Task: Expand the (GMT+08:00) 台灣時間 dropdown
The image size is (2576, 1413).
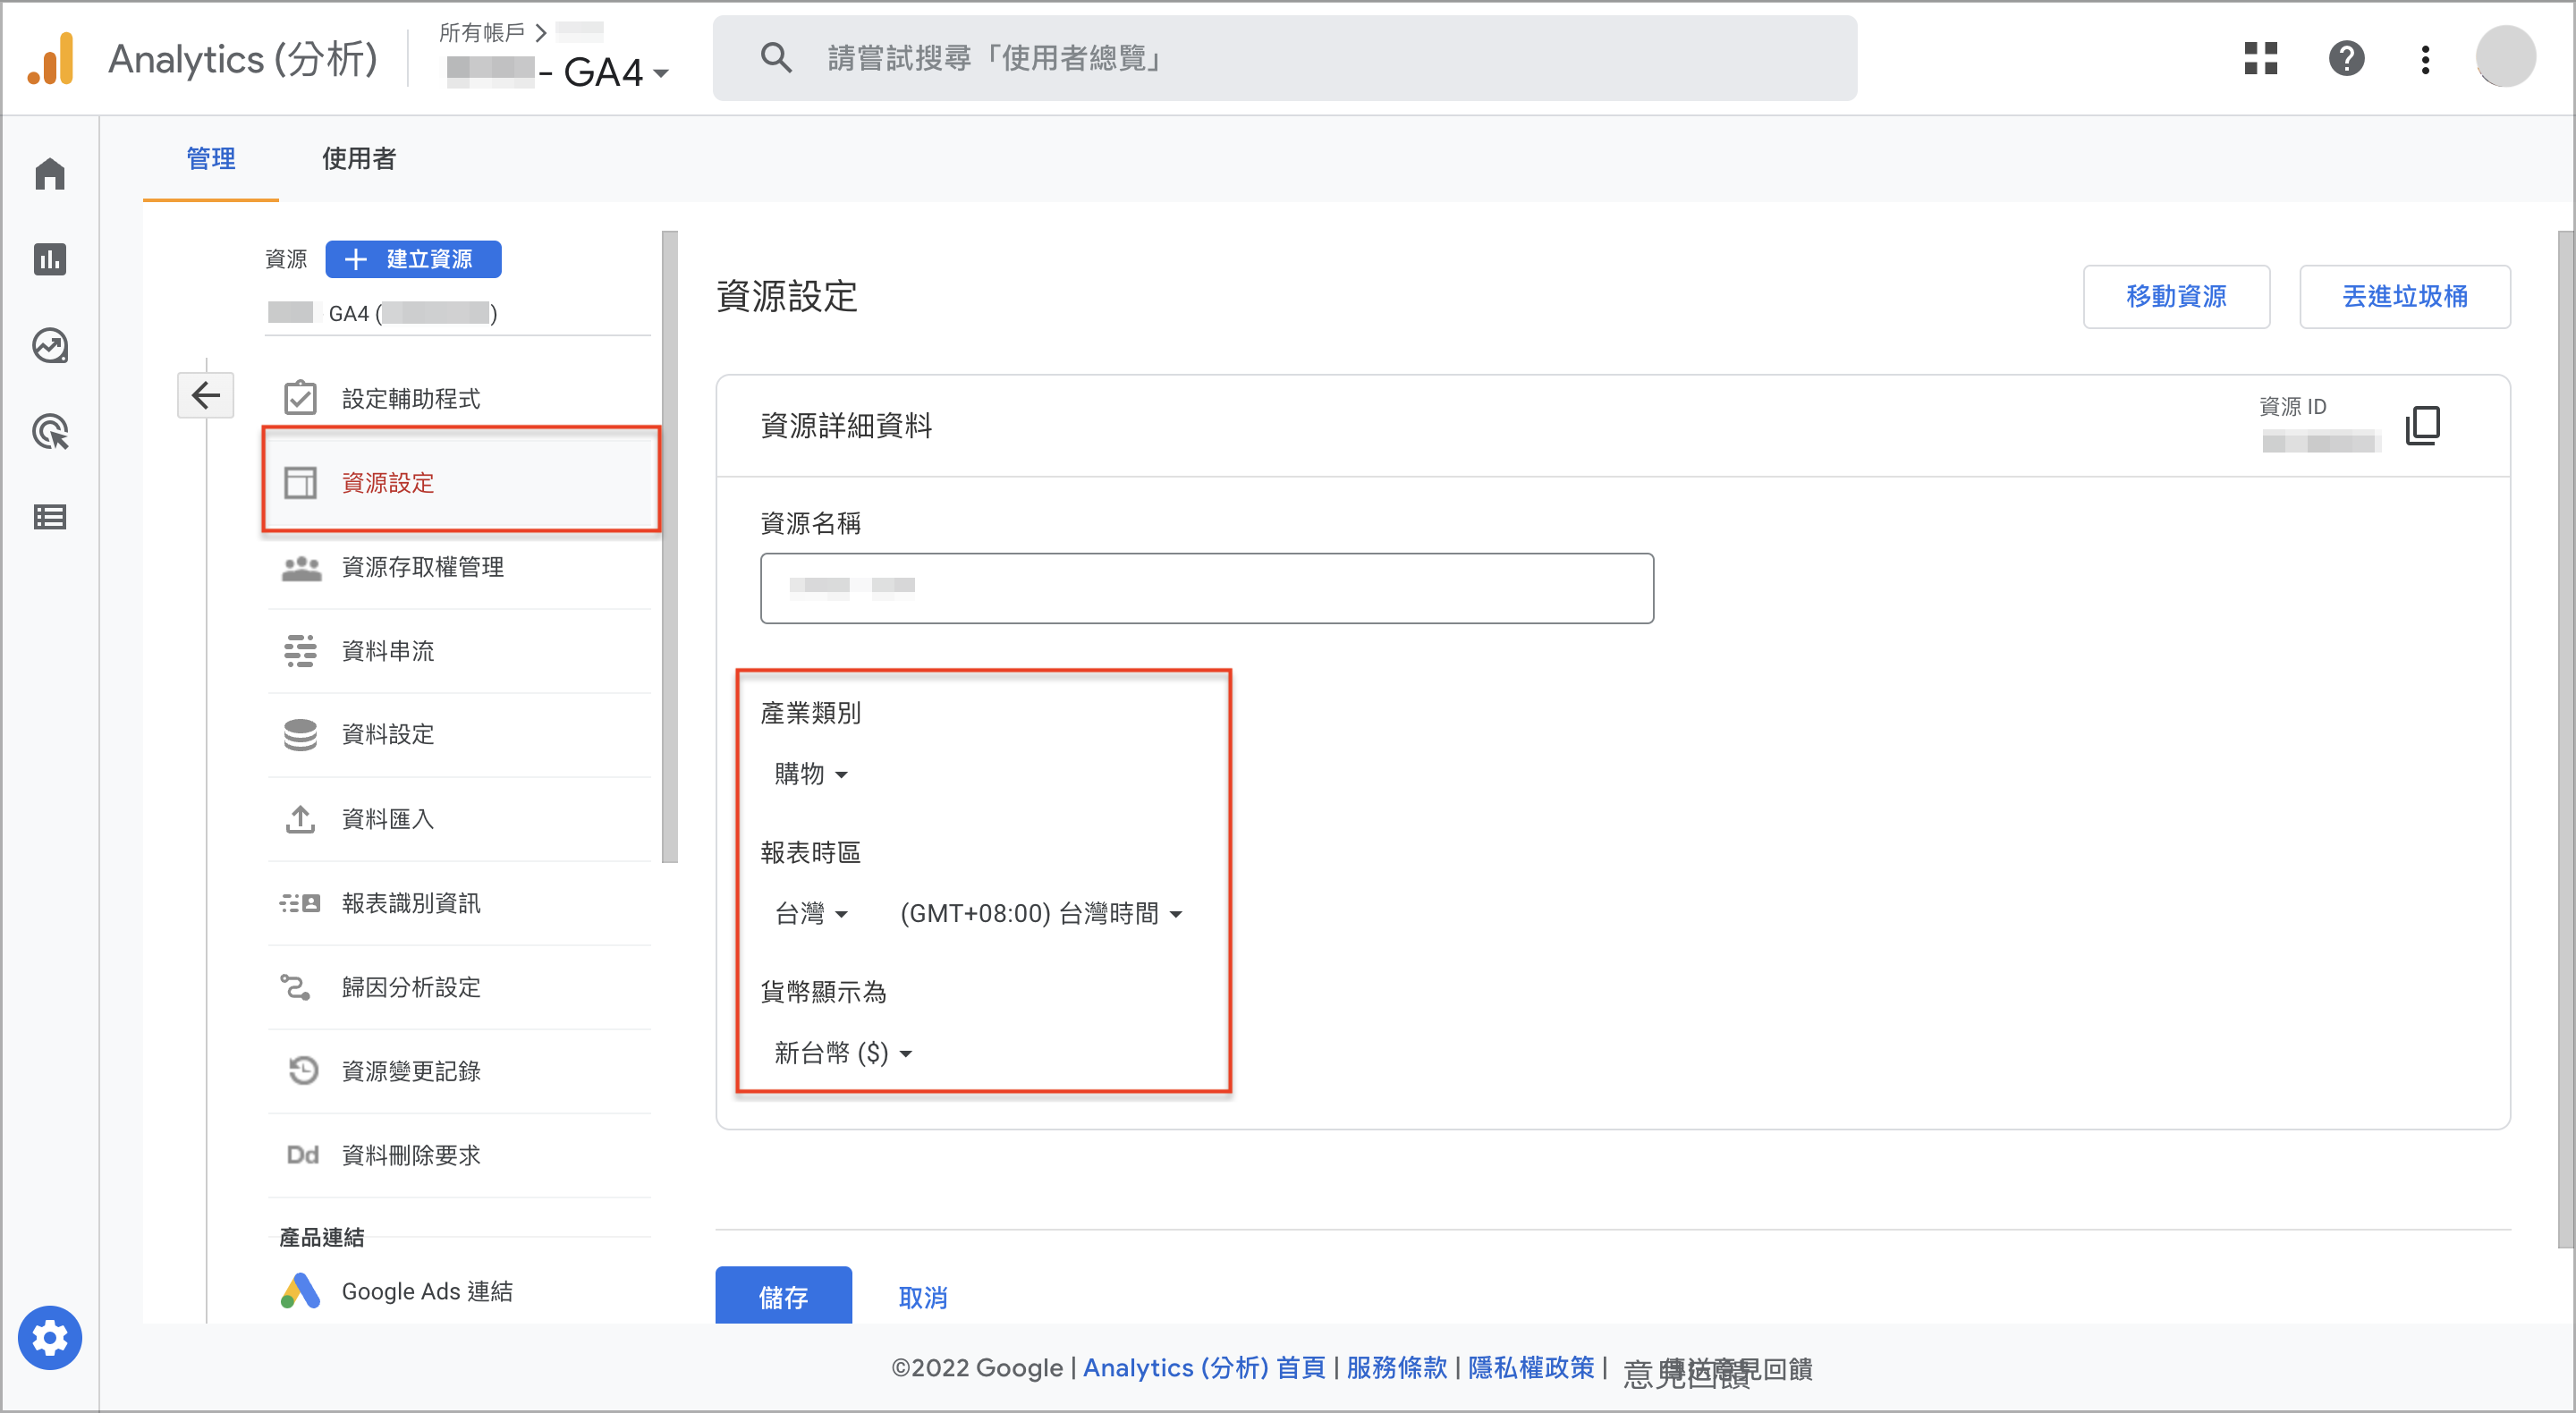Action: pyautogui.click(x=1041, y=913)
